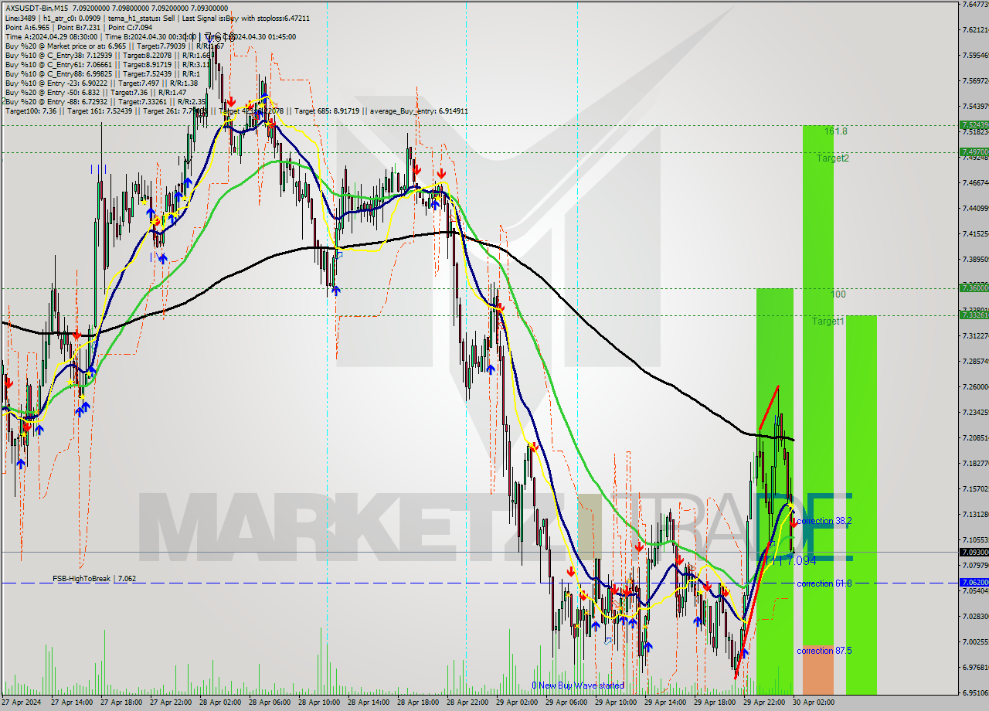Screen dimensions: 989x711
Task: Click the 28 Apr 22:00 time label
Action: coord(467,703)
